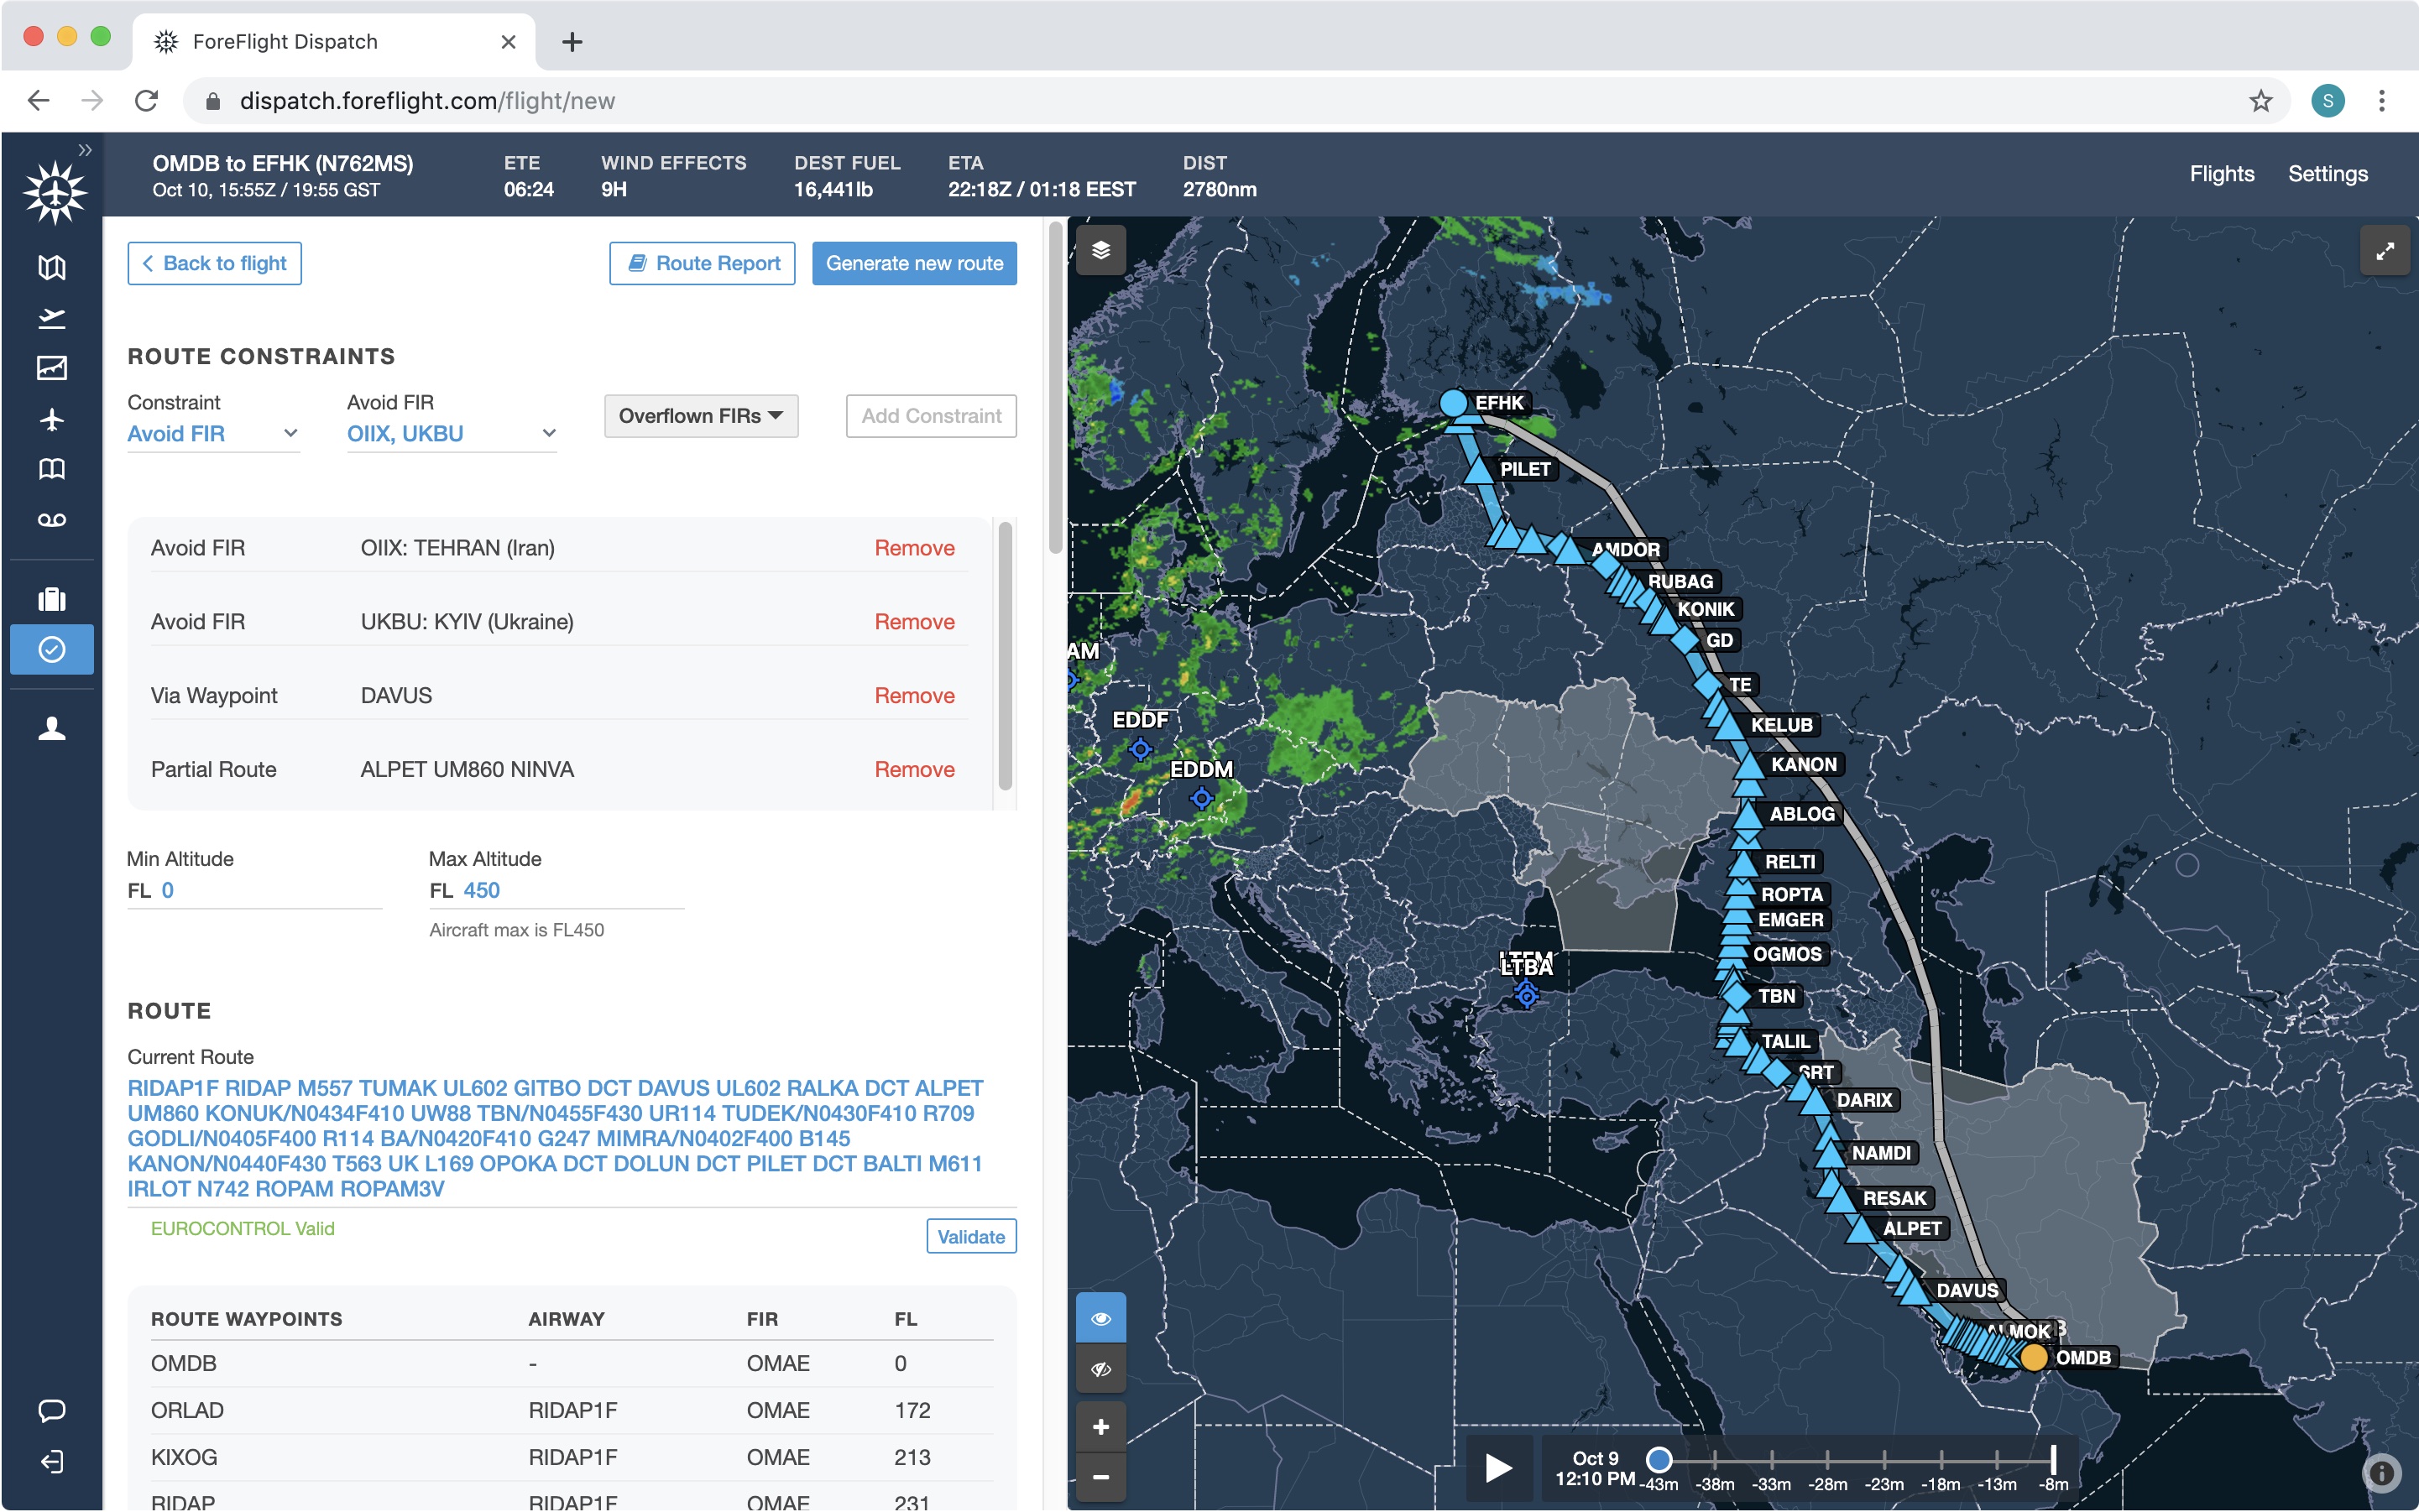Click the timeline slider handle
The image size is (2419, 1512).
click(1659, 1459)
